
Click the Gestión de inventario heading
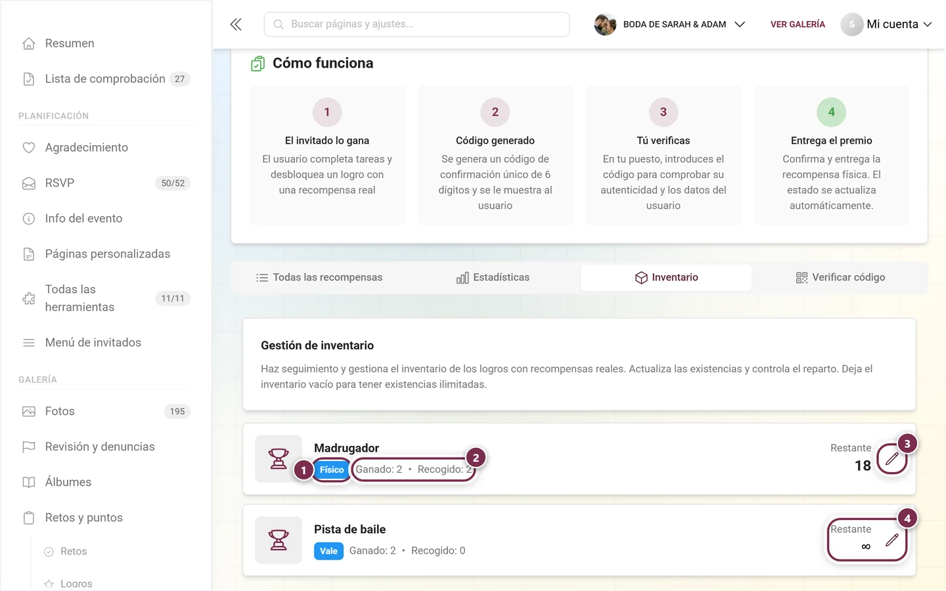(317, 345)
